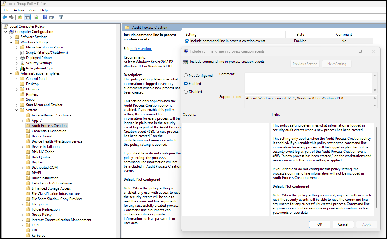Go back using the blue Back arrow
387x239 pixels.
click(x=5, y=17)
